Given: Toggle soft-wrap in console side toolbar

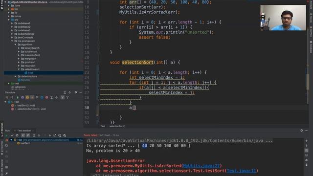Looking at the screenshot, I should (x=307, y=151).
